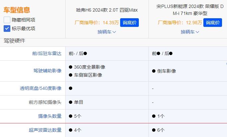Click the 透明底盘/540度影像 parameter label
This screenshot has height=137, width=227.
click(x=41, y=89)
